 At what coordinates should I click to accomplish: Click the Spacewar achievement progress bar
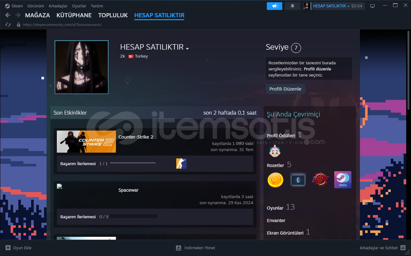pyautogui.click(x=134, y=217)
